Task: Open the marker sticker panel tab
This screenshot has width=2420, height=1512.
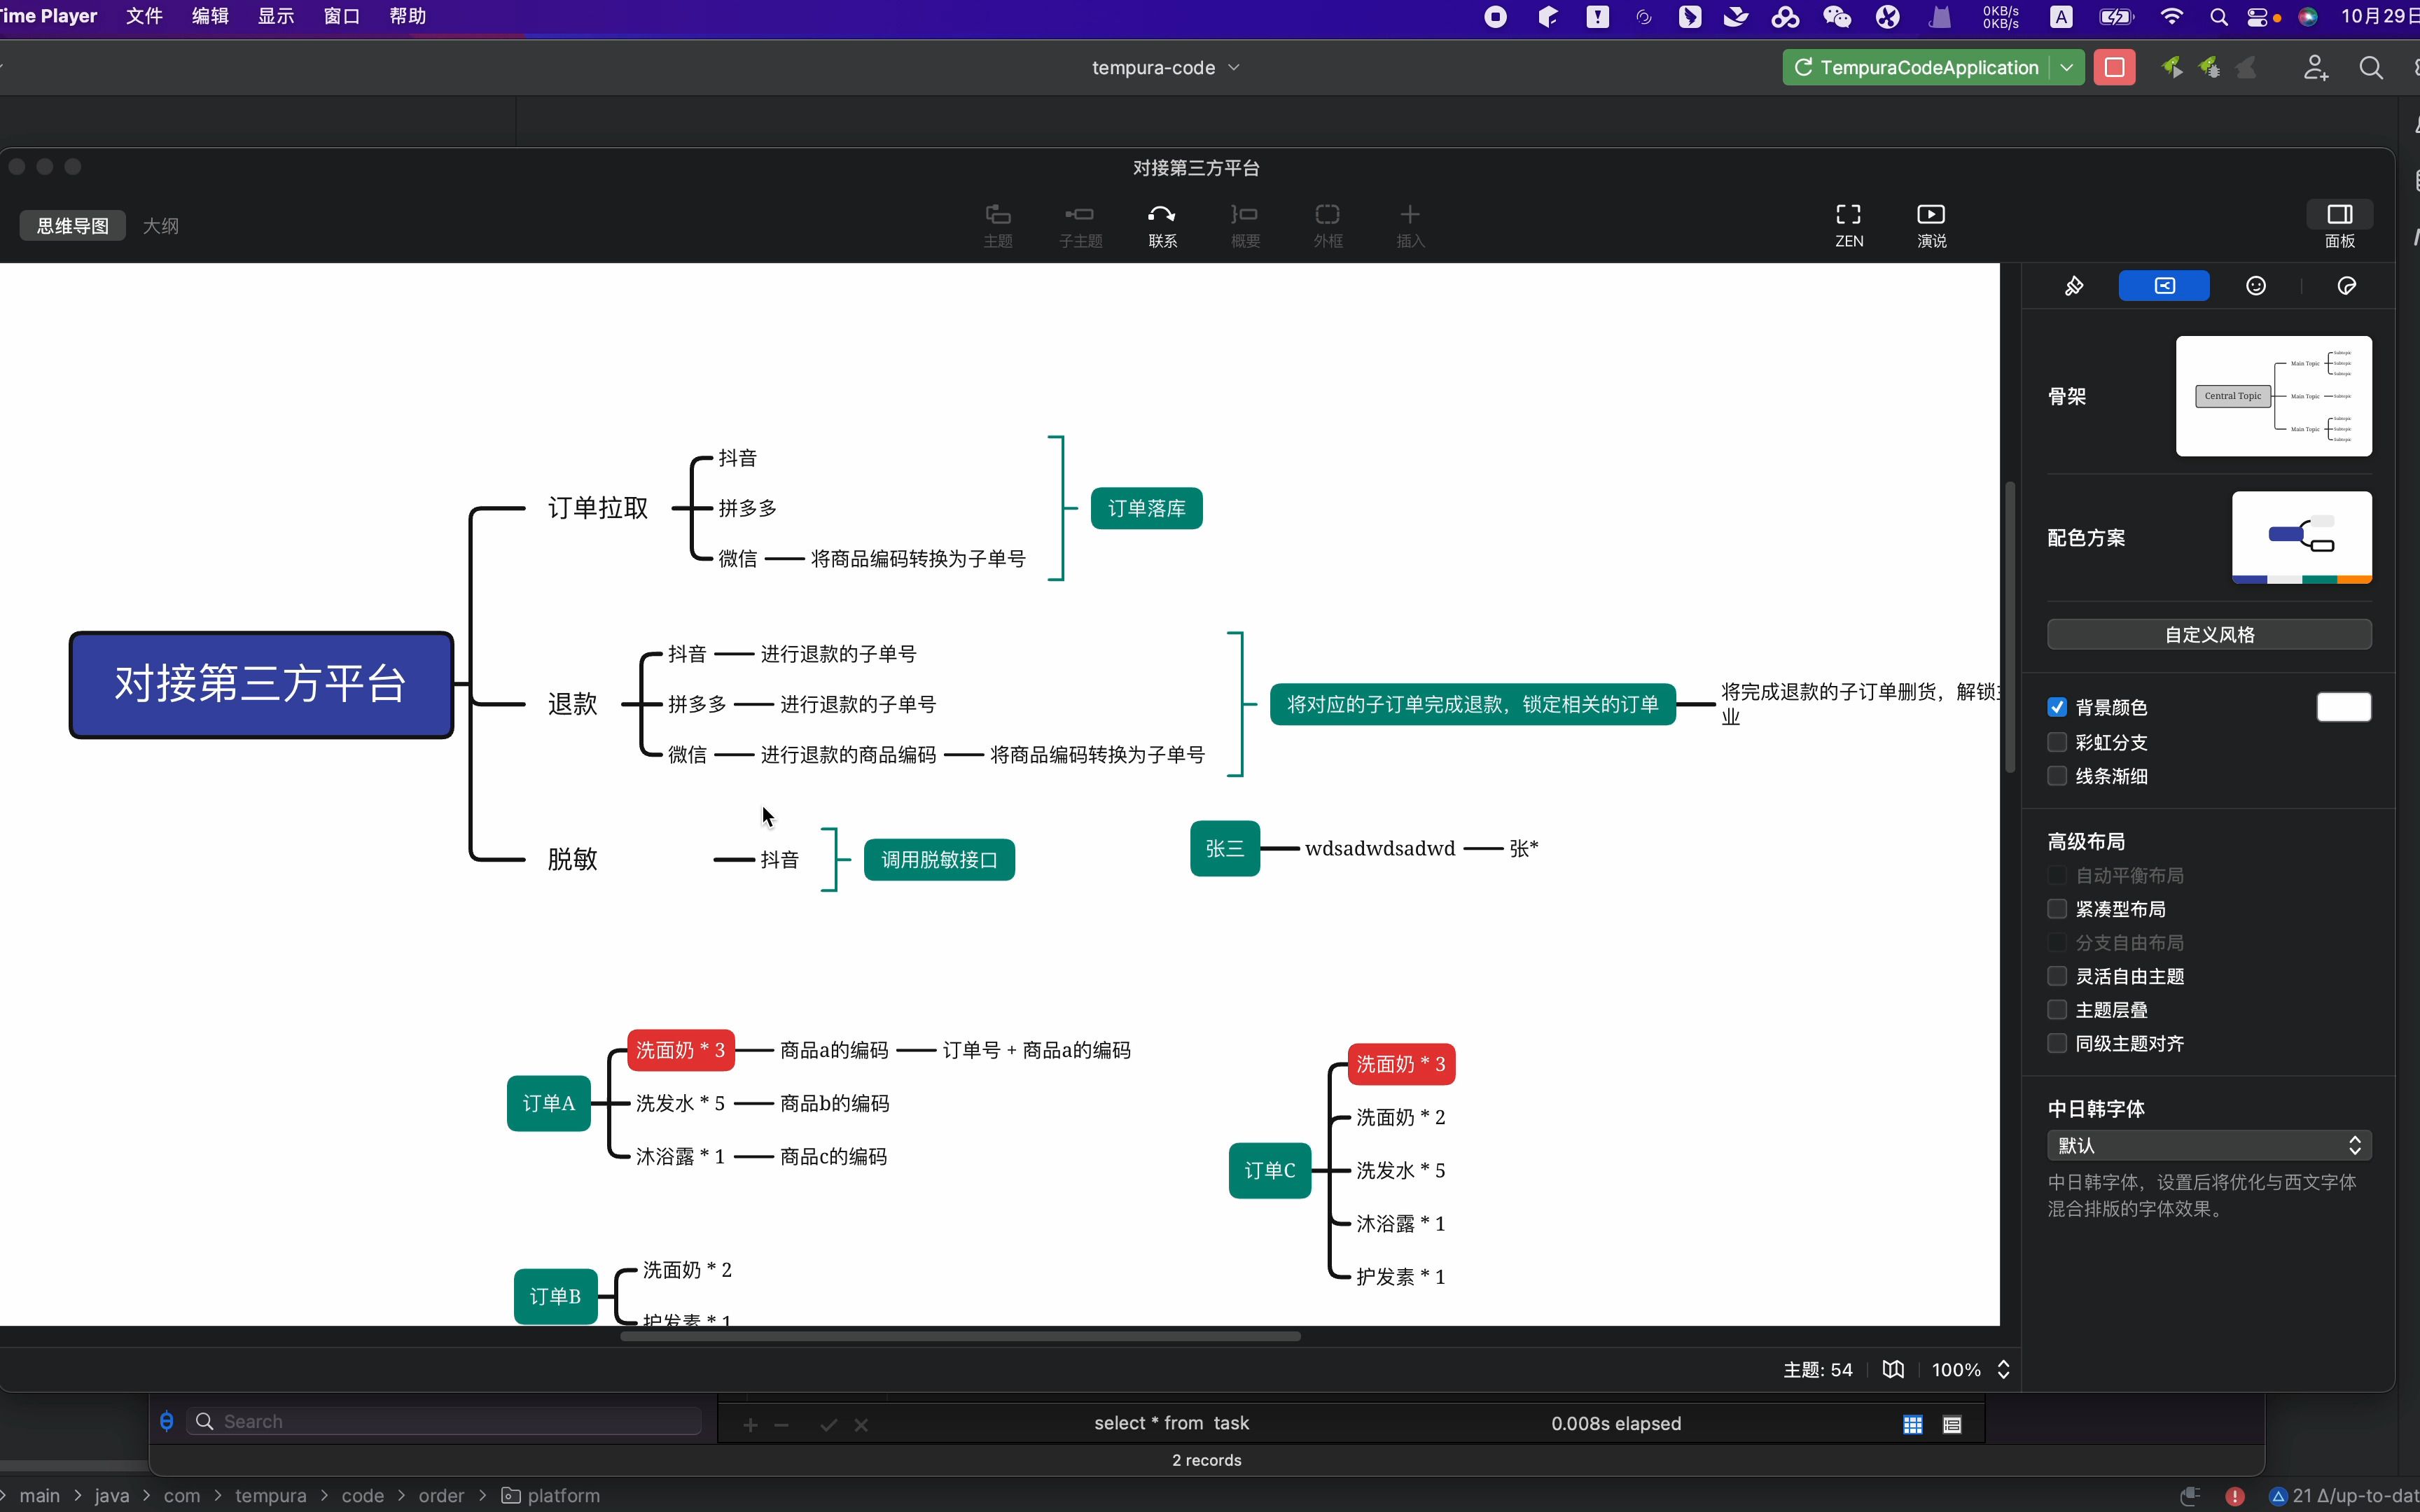Action: (2347, 286)
